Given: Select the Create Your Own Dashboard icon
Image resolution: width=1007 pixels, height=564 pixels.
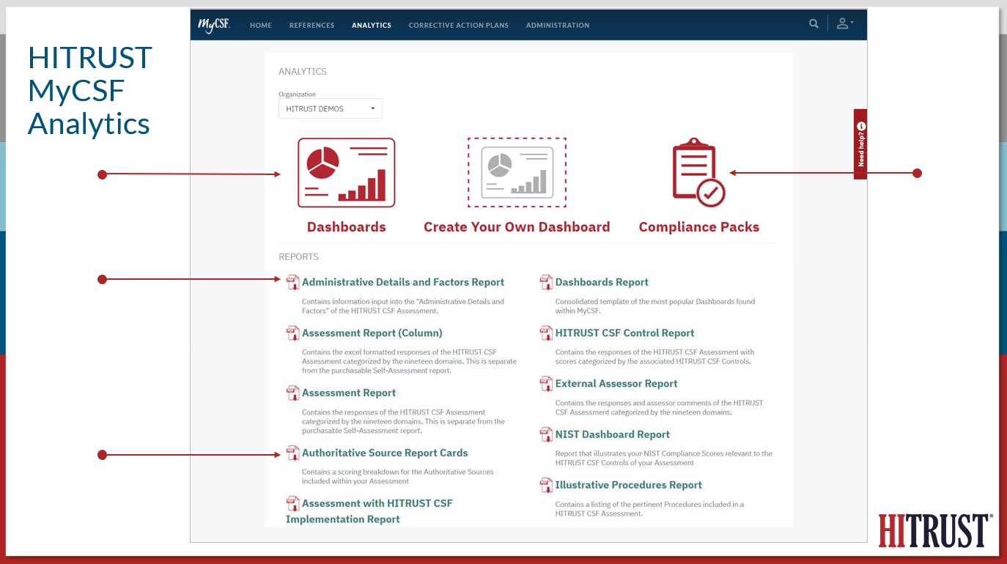Looking at the screenshot, I should (517, 171).
